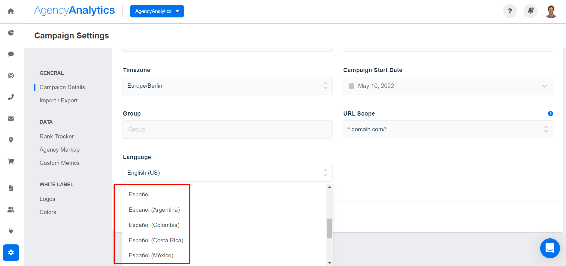
Task: Open the chat bubble sidebar icon
Action: [11, 54]
